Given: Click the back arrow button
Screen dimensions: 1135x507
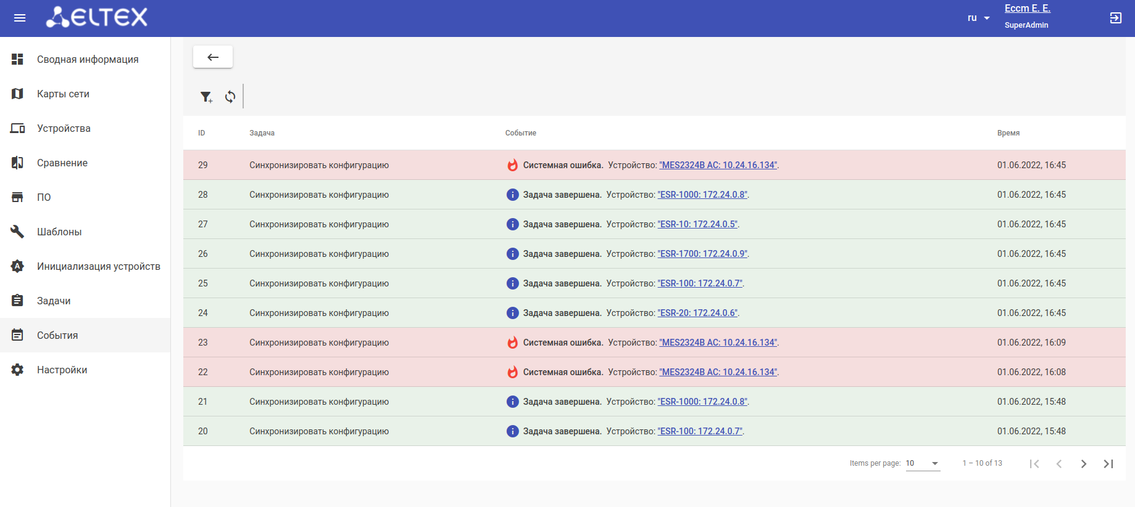Looking at the screenshot, I should point(213,57).
